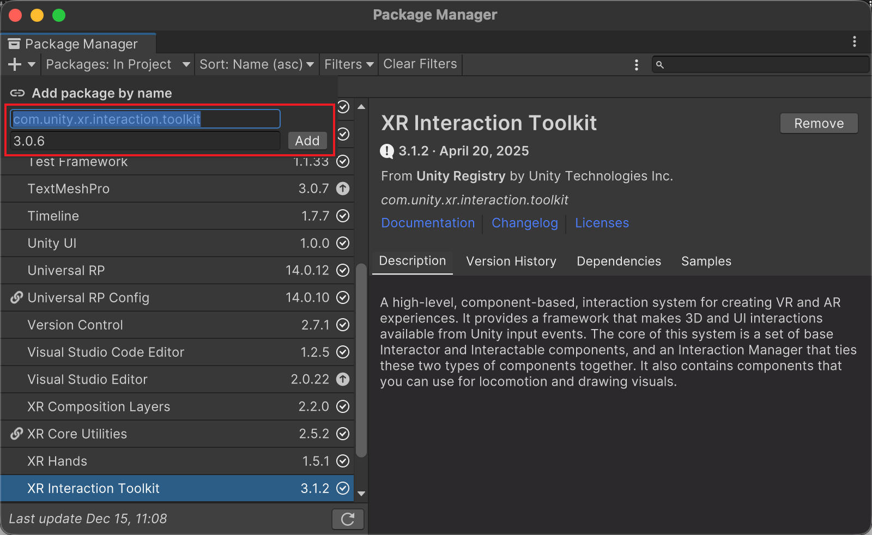The height and width of the screenshot is (535, 872).
Task: Show the Samples tab
Action: click(706, 262)
